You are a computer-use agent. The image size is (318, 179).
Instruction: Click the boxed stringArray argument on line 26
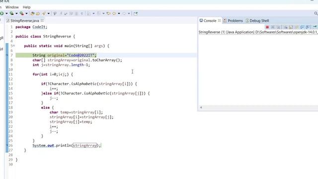[85, 146]
